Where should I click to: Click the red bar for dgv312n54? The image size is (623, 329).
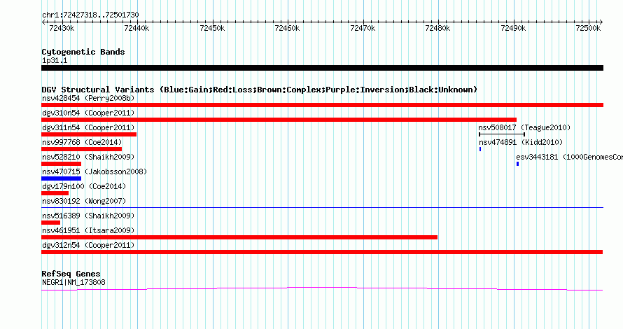[322, 252]
